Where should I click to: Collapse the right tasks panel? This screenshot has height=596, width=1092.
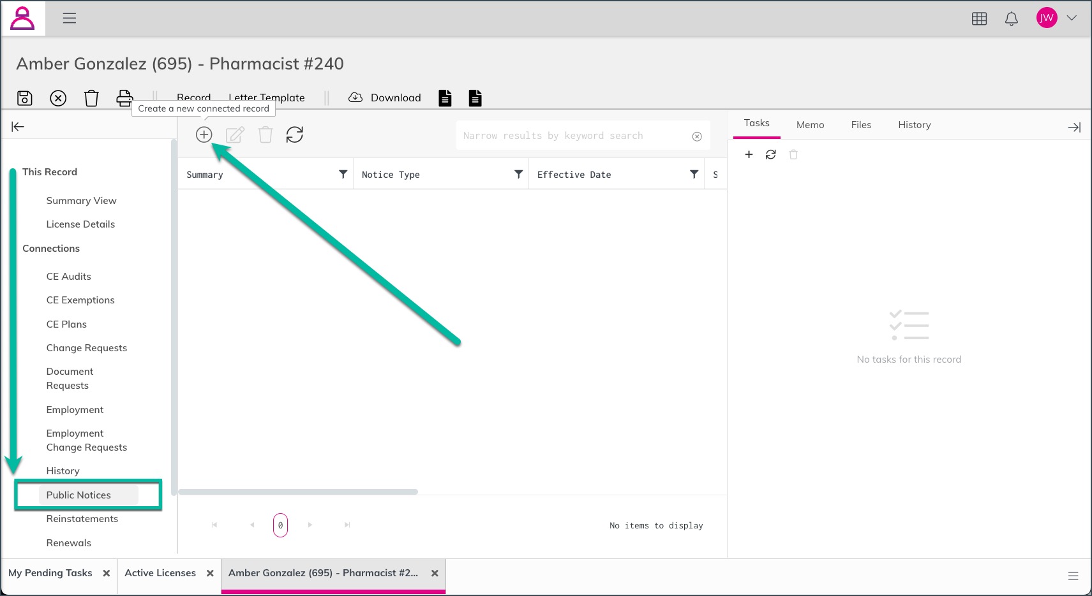pyautogui.click(x=1074, y=127)
